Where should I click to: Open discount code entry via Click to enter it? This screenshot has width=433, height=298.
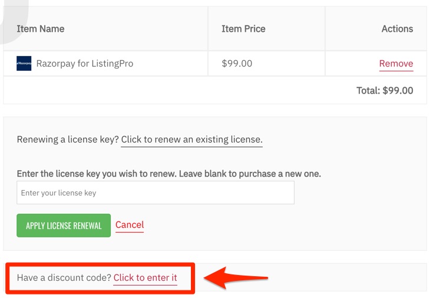[x=146, y=278]
